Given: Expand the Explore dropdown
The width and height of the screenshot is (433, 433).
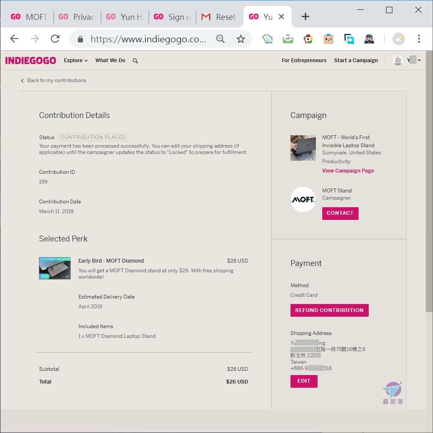Looking at the screenshot, I should point(76,60).
